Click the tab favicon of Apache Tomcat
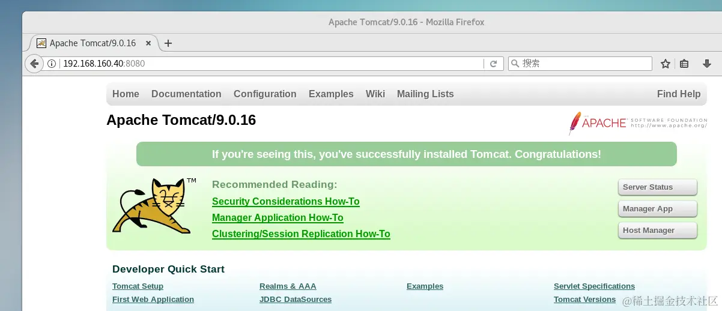Image resolution: width=722 pixels, height=311 pixels. (41, 43)
